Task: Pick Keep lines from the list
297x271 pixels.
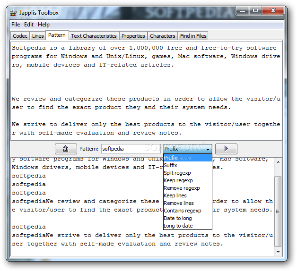Action: coord(188,195)
